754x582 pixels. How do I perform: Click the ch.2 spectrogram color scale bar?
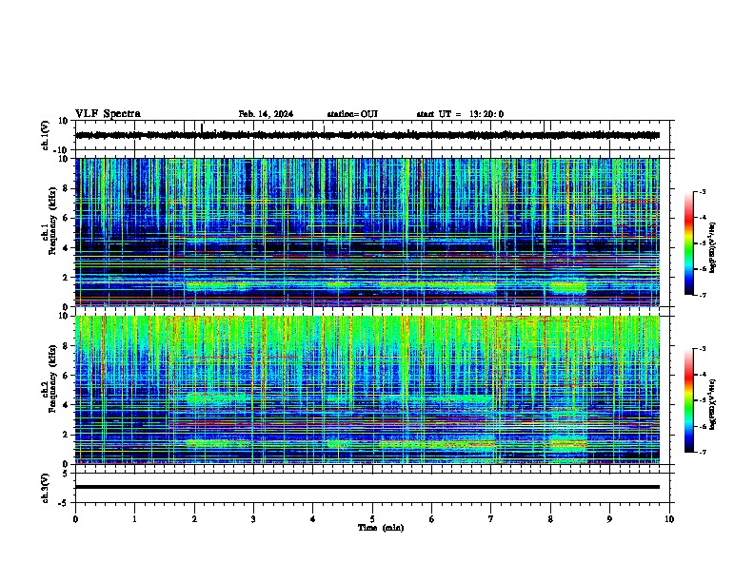[x=688, y=400]
